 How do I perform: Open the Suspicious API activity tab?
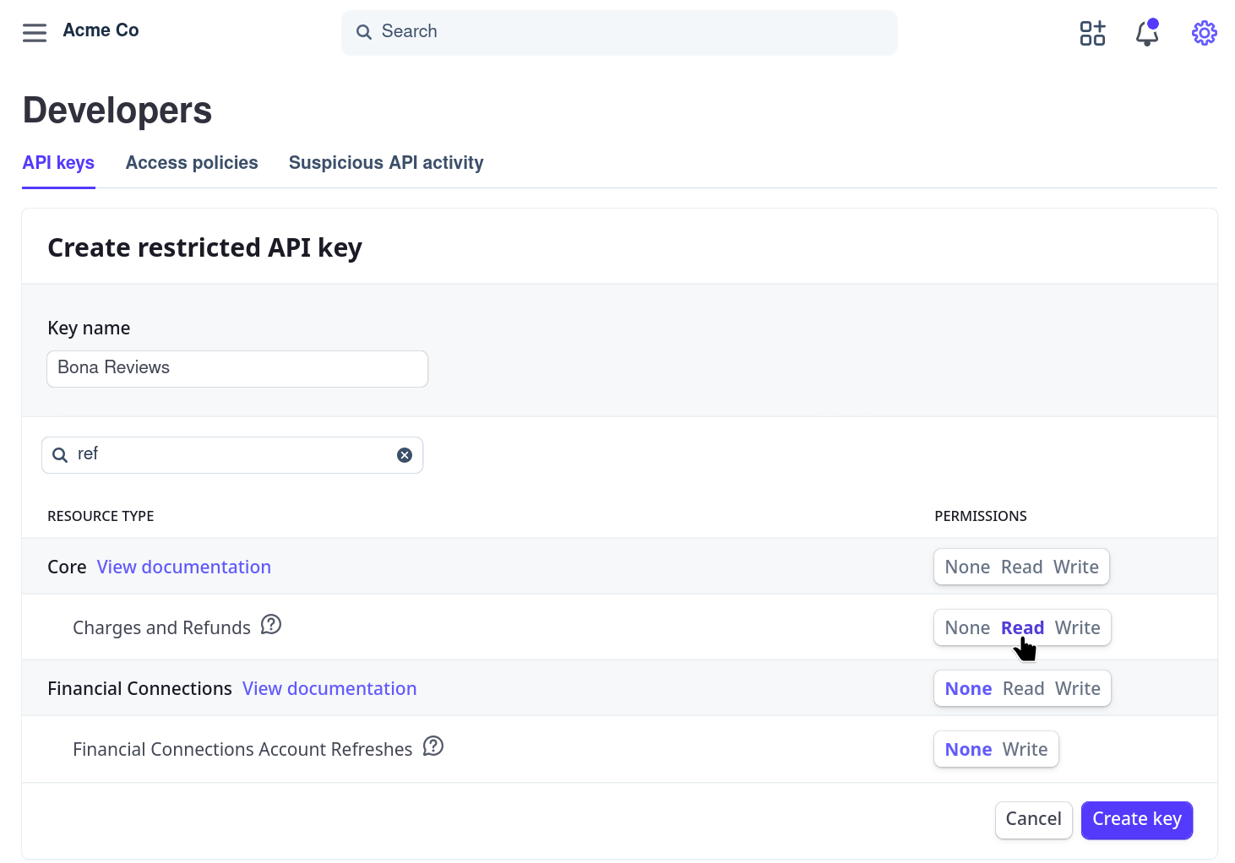tap(386, 163)
